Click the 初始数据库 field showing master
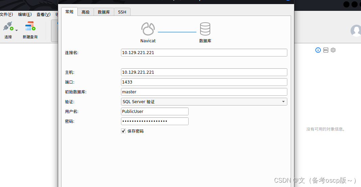Image resolution: width=361 pixels, height=187 pixels. (x=204, y=92)
